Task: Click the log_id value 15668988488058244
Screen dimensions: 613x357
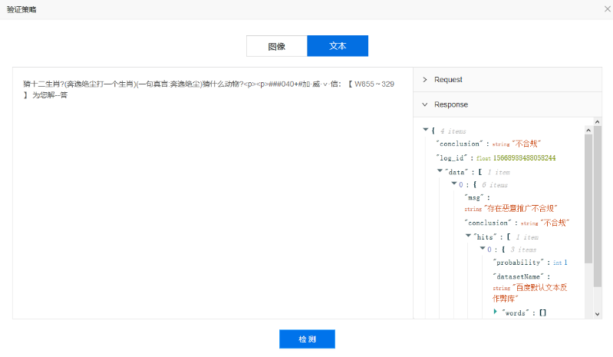Action: coord(524,158)
